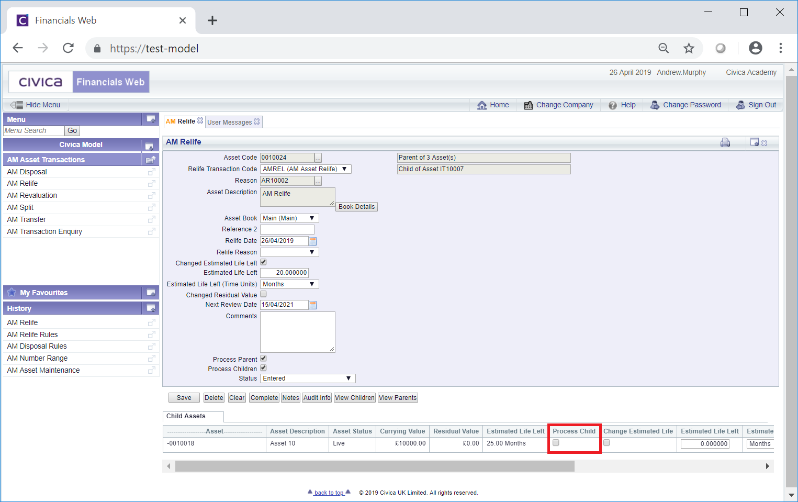Open AM Transfer in new window icon

(x=152, y=219)
